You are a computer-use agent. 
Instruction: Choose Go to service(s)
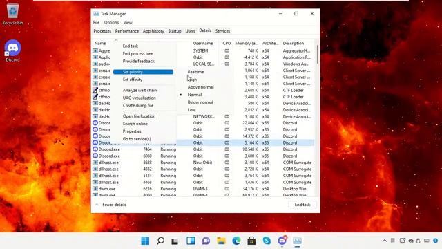coord(137,139)
